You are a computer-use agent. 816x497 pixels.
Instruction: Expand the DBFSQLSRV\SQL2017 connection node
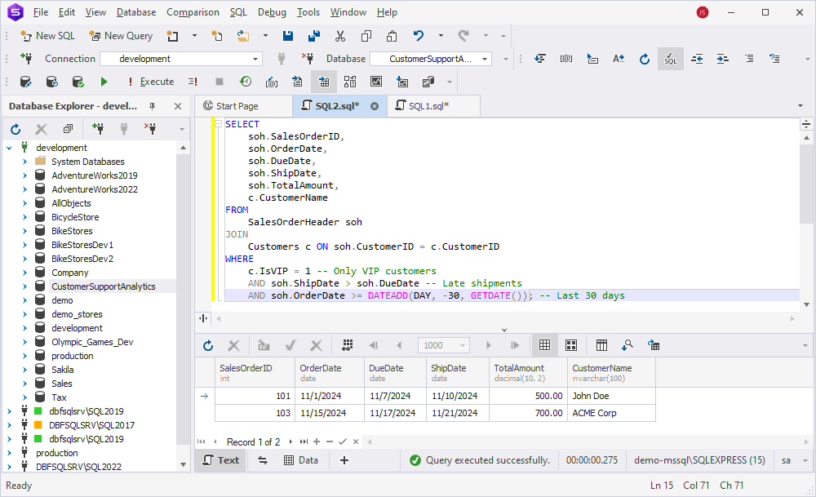pos(9,425)
